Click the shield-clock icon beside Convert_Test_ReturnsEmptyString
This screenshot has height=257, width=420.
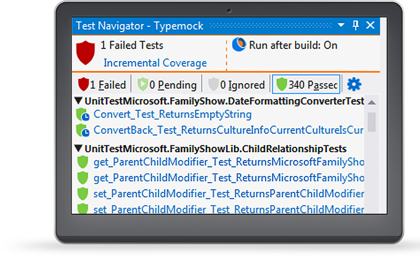point(83,114)
